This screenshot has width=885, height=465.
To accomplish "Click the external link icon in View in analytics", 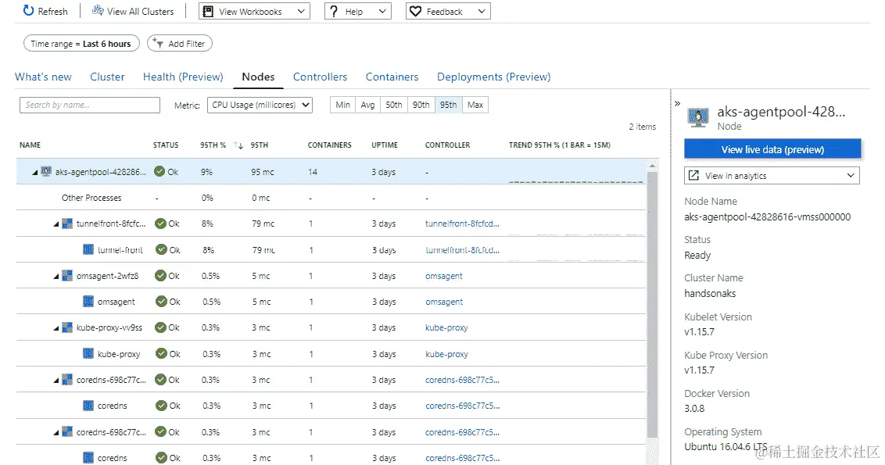I will pos(693,176).
